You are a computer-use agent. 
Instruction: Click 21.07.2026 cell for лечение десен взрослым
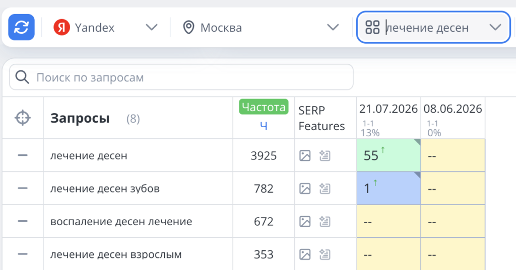click(x=389, y=254)
